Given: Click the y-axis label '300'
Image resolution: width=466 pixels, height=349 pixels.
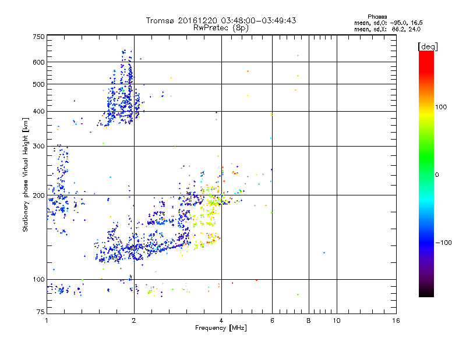Looking at the screenshot, I should [38, 147].
